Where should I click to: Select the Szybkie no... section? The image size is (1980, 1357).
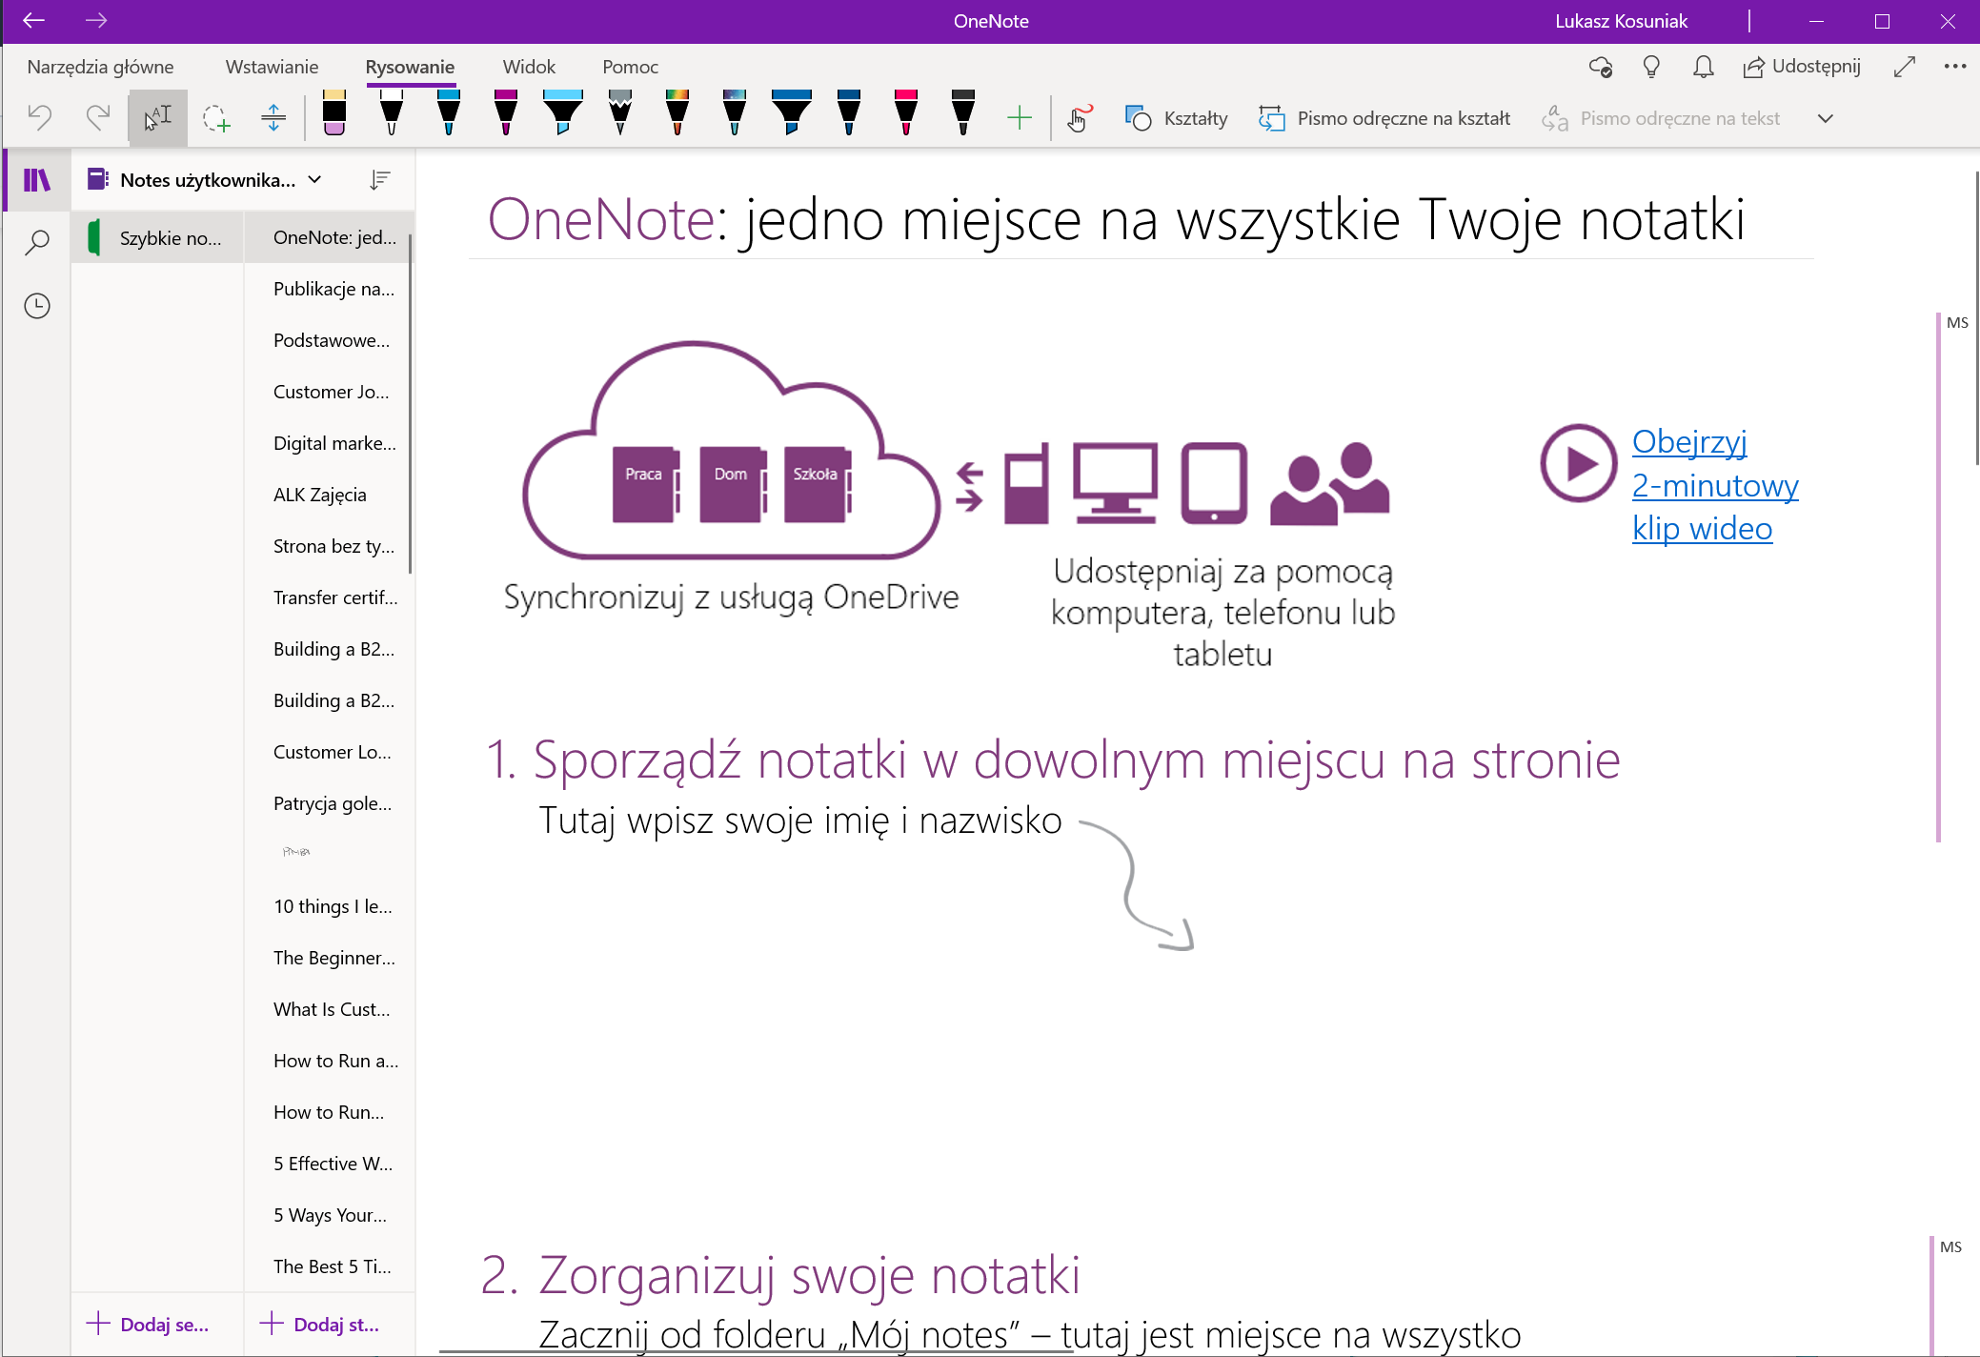click(158, 238)
